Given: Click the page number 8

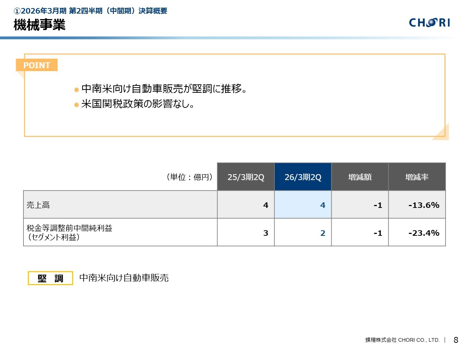Looking at the screenshot, I should [x=456, y=340].
